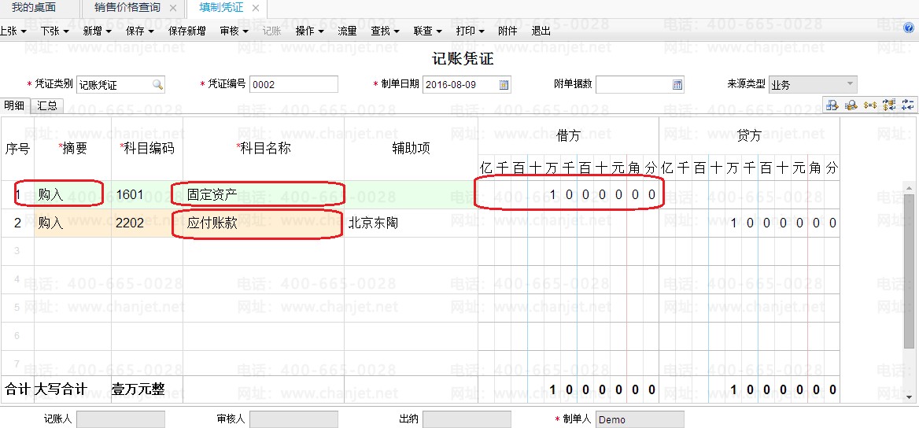Click the 贷方 column header

[750, 137]
